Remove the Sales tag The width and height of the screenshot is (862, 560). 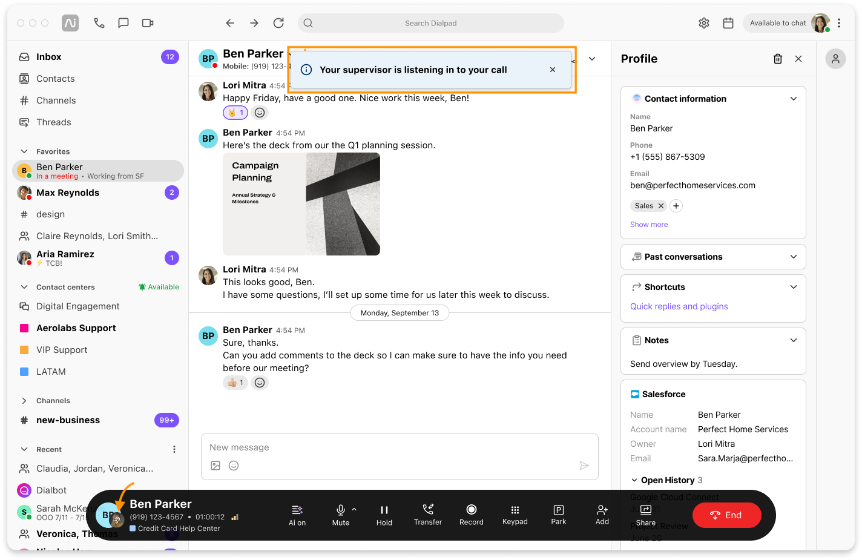pyautogui.click(x=661, y=206)
